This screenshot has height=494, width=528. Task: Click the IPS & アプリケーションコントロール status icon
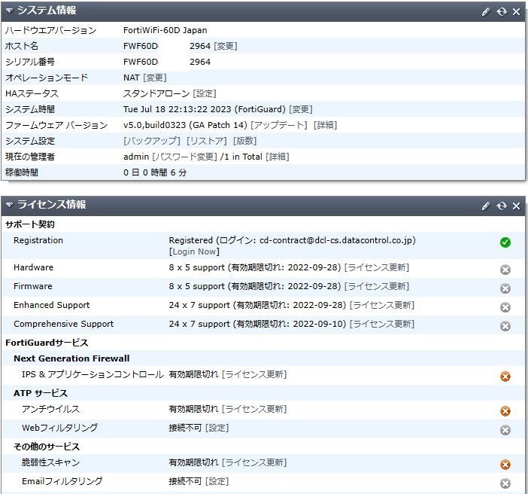tap(505, 377)
